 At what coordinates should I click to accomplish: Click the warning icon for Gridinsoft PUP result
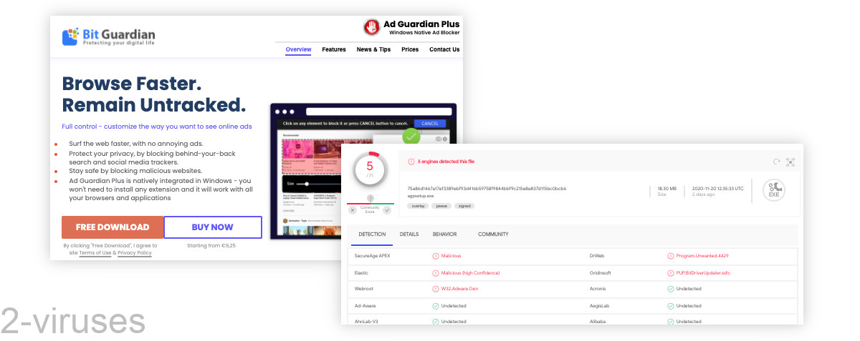[670, 272]
